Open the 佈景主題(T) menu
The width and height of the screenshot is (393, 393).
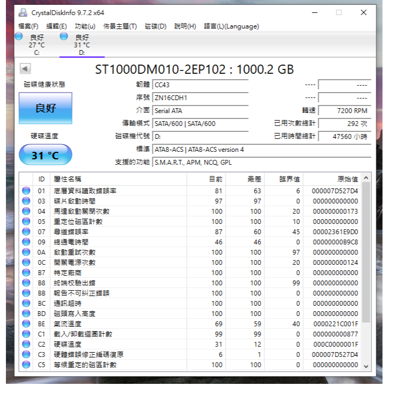pyautogui.click(x=120, y=26)
